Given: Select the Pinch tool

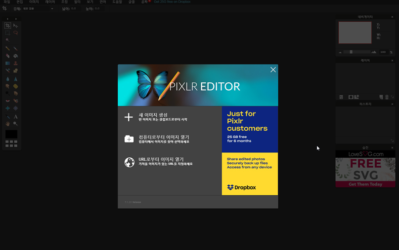Looking at the screenshot, I should 15,108.
